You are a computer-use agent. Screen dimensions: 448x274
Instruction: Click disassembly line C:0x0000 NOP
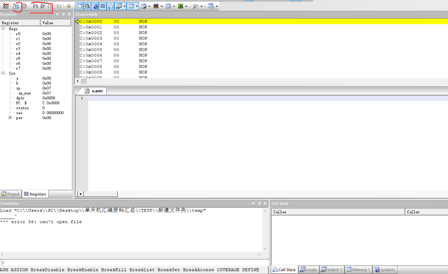[x=261, y=21]
